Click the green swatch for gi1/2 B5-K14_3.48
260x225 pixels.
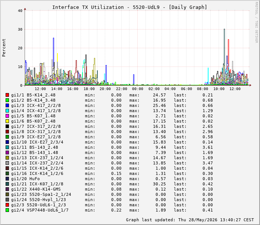tap(7, 100)
